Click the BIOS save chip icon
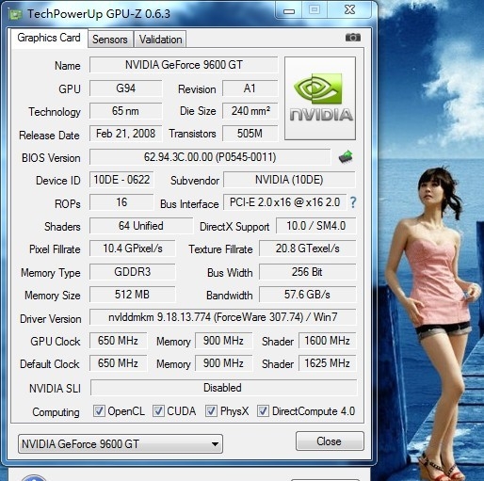Screen dimensions: 484x481 click(346, 156)
